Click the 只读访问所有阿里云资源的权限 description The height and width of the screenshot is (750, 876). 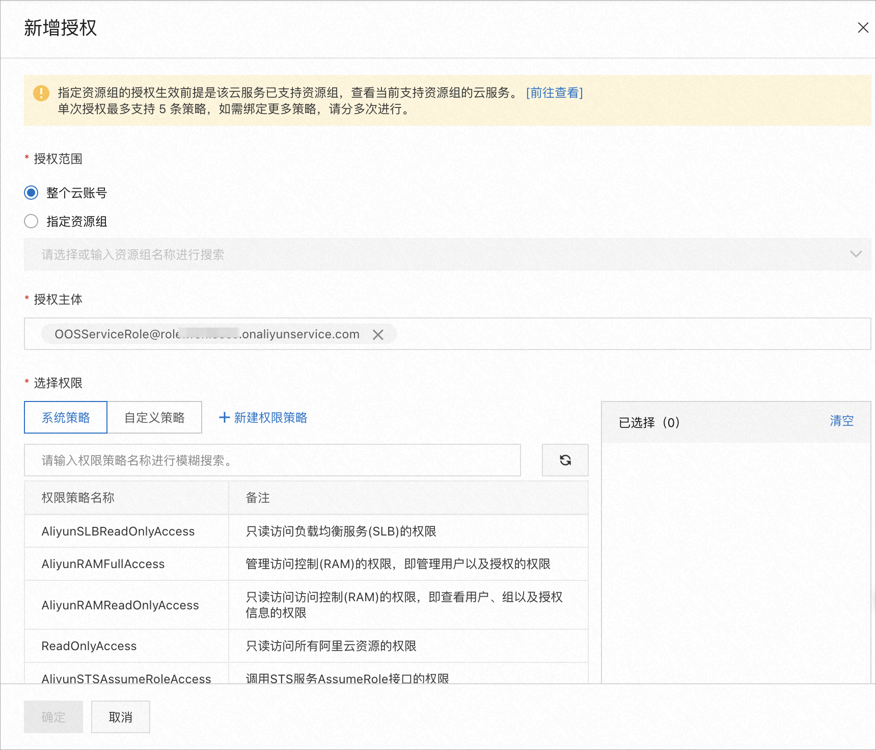click(331, 646)
